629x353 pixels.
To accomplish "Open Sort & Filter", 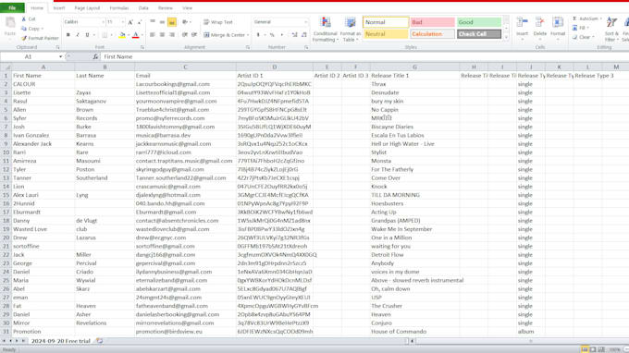I will (610, 29).
